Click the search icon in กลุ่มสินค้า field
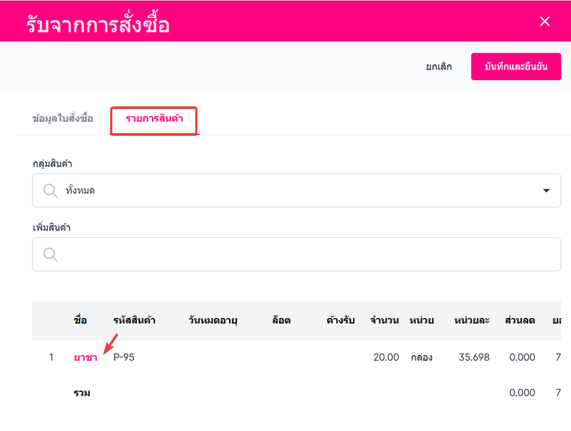Viewport: 571px width, 431px height. click(x=50, y=191)
